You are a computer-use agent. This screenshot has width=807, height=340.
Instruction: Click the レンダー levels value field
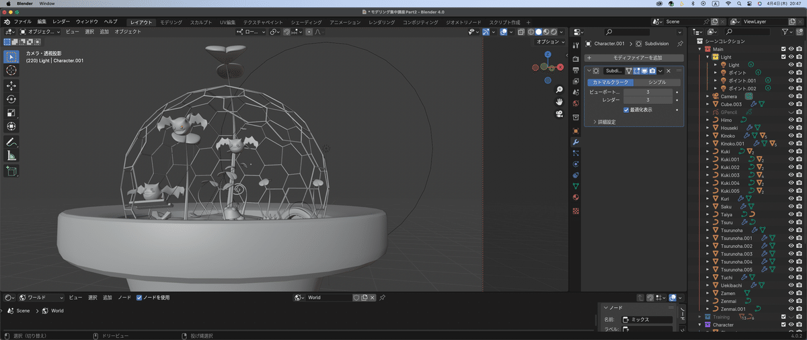point(648,100)
